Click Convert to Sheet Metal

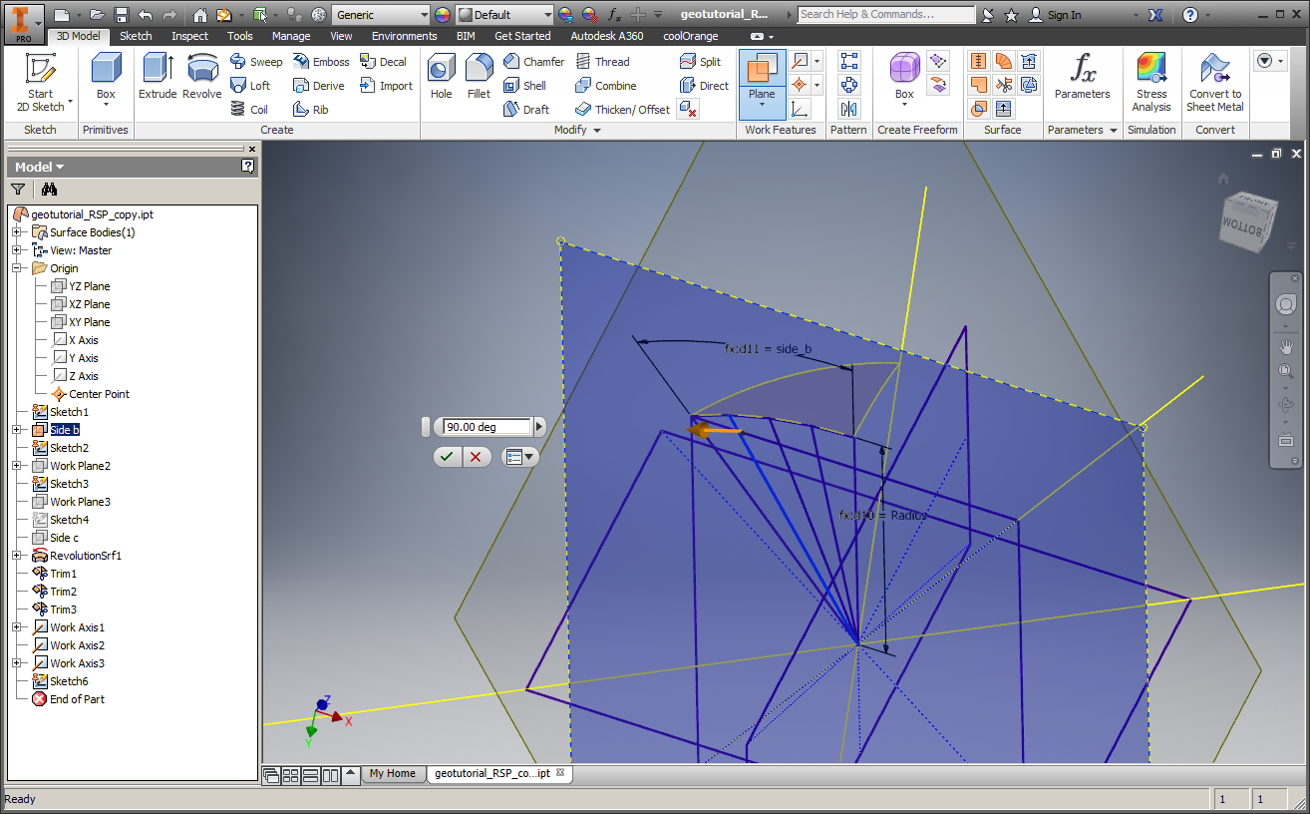[x=1215, y=83]
